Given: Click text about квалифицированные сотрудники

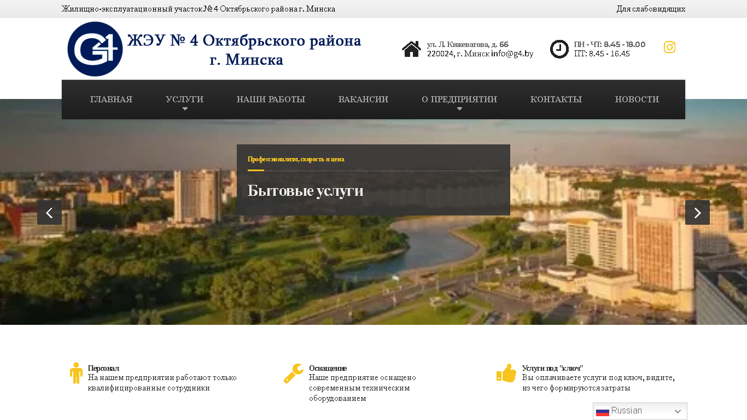Looking at the screenshot, I should tap(162, 383).
